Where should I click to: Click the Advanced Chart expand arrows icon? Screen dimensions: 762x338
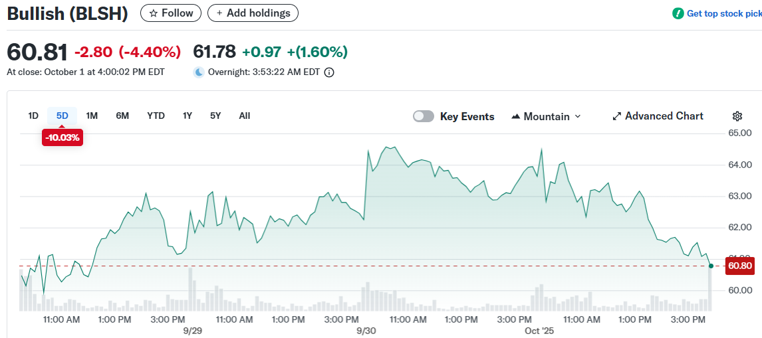(x=616, y=116)
